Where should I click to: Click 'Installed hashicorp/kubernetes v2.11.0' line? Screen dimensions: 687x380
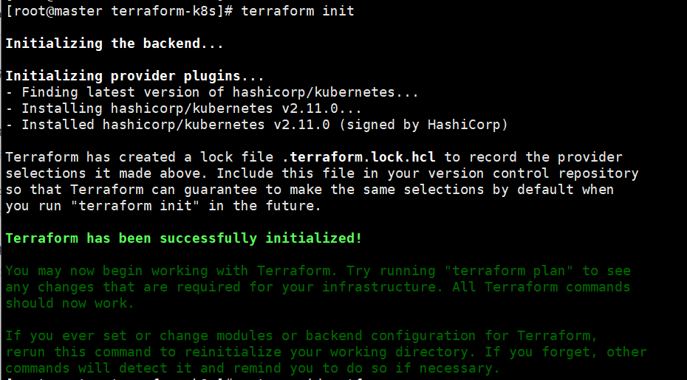click(x=257, y=125)
